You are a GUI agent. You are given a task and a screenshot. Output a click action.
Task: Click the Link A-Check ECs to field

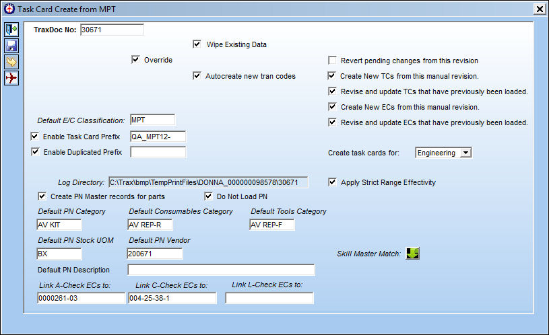click(x=82, y=298)
